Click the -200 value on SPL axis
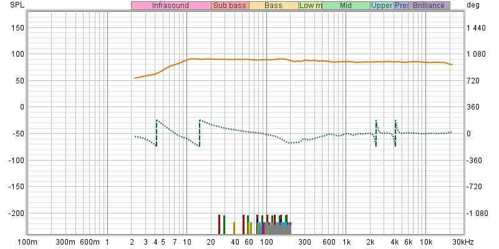The image size is (499, 249). tap(16, 214)
